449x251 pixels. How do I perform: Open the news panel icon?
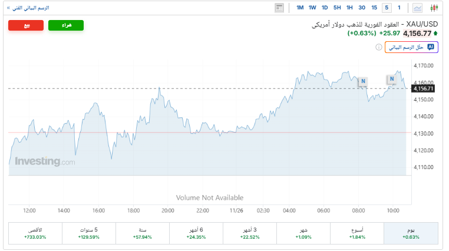click(x=279, y=8)
